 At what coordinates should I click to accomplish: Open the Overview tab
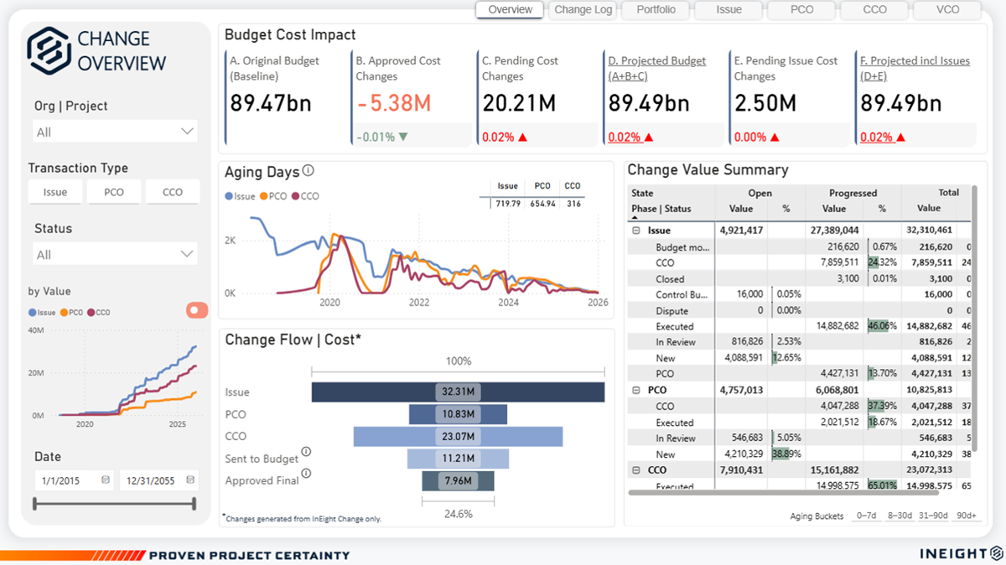(511, 10)
